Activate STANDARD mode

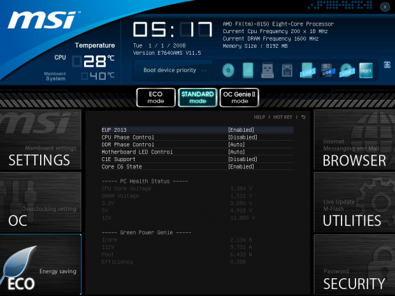pyautogui.click(x=197, y=97)
